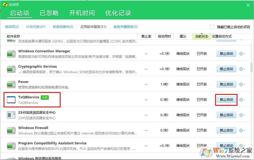Click the Windows Firewall service icon
This screenshot has width=254, height=160.
[x=11, y=130]
